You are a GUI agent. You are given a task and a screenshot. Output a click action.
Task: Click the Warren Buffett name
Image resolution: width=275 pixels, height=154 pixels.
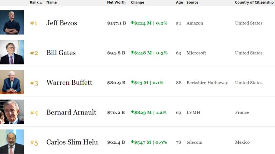(x=69, y=82)
